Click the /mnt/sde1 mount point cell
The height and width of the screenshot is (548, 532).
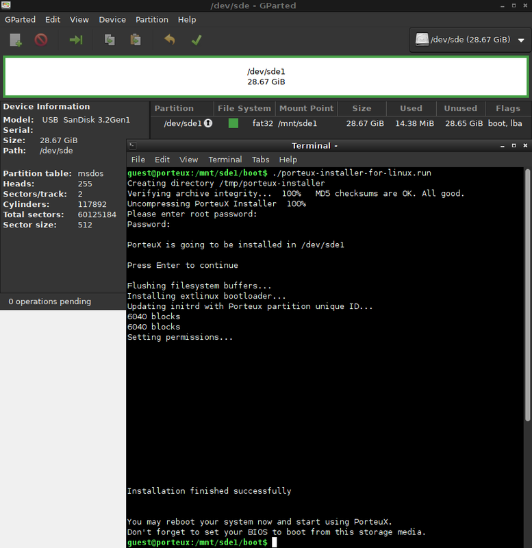pos(297,123)
